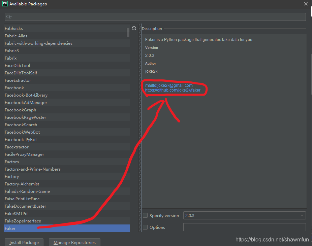The width and height of the screenshot is (312, 246).
Task: Click the search magnifier icon
Action: click(x=8, y=17)
